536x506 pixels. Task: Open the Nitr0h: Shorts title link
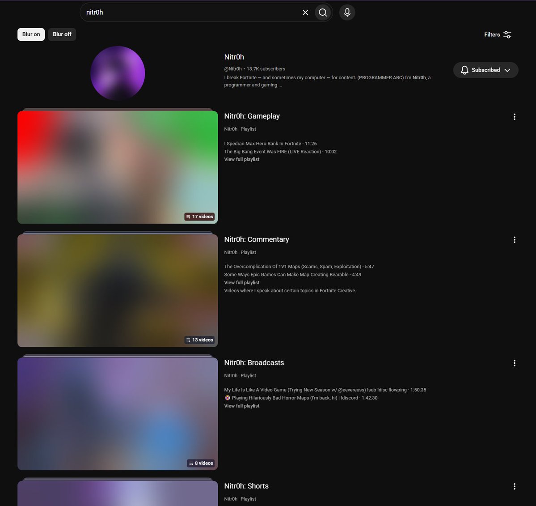tap(246, 486)
